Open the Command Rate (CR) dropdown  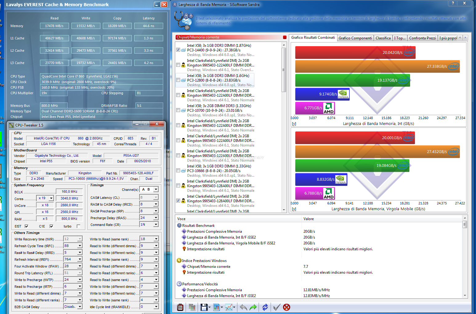[x=156, y=224]
